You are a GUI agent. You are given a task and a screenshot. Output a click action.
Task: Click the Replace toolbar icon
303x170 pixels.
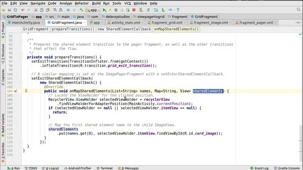[61, 10]
